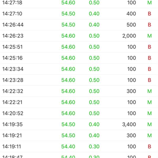Select the 3,400 volume trade
This screenshot has width=158, height=158.
[x=129, y=124]
